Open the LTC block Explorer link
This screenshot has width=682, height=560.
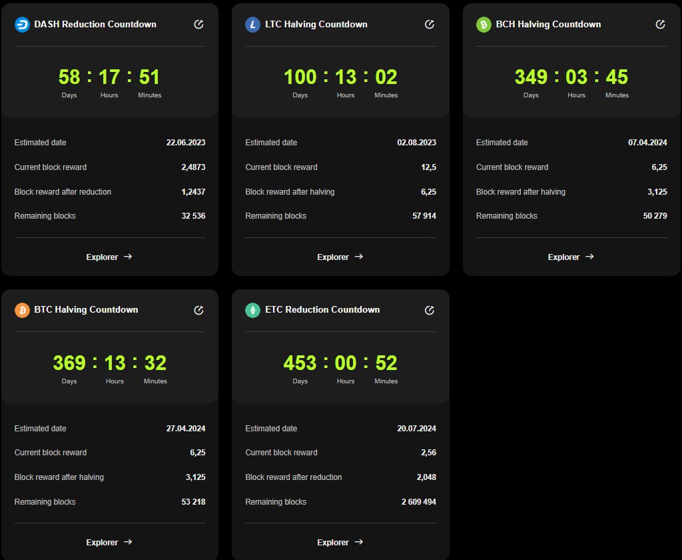(x=340, y=257)
